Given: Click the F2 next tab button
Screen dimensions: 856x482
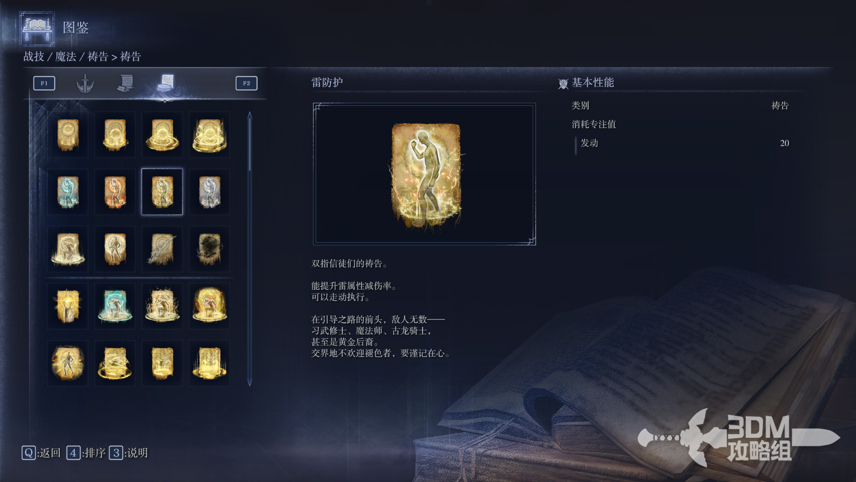Looking at the screenshot, I should click(x=247, y=83).
